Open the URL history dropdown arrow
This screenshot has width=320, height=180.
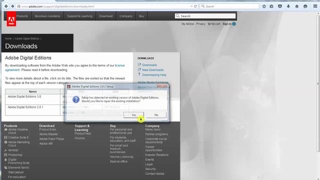click(x=191, y=6)
